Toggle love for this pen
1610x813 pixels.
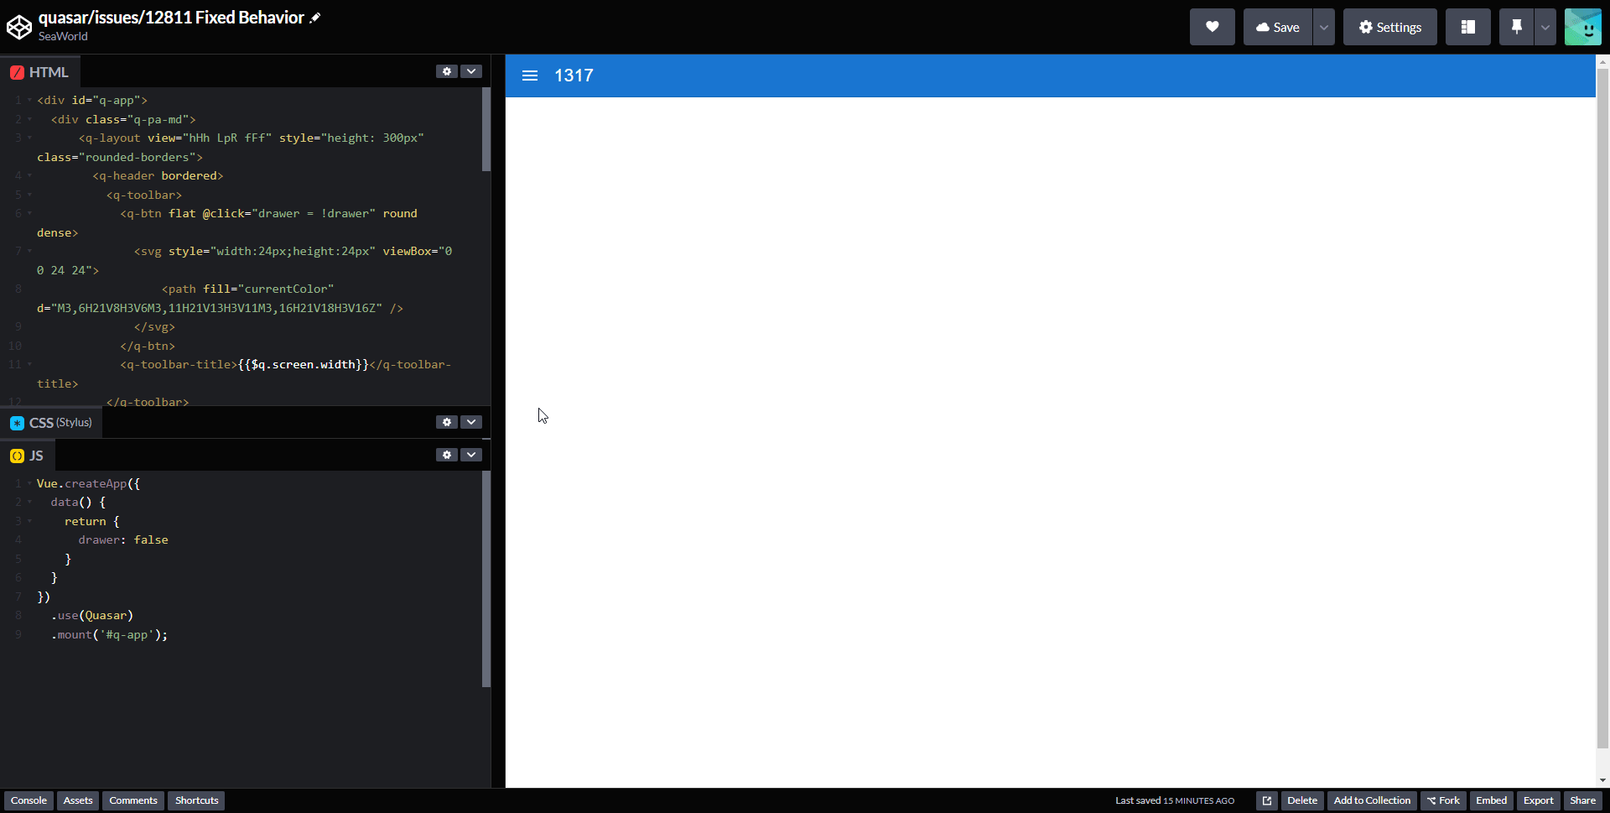click(x=1213, y=26)
